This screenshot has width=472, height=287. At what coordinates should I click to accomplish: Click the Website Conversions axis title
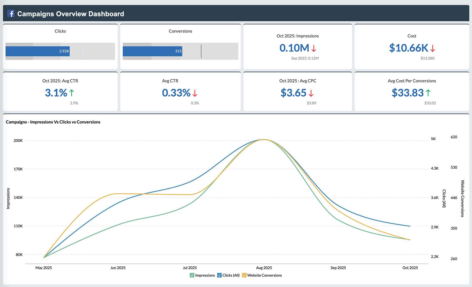(x=463, y=198)
